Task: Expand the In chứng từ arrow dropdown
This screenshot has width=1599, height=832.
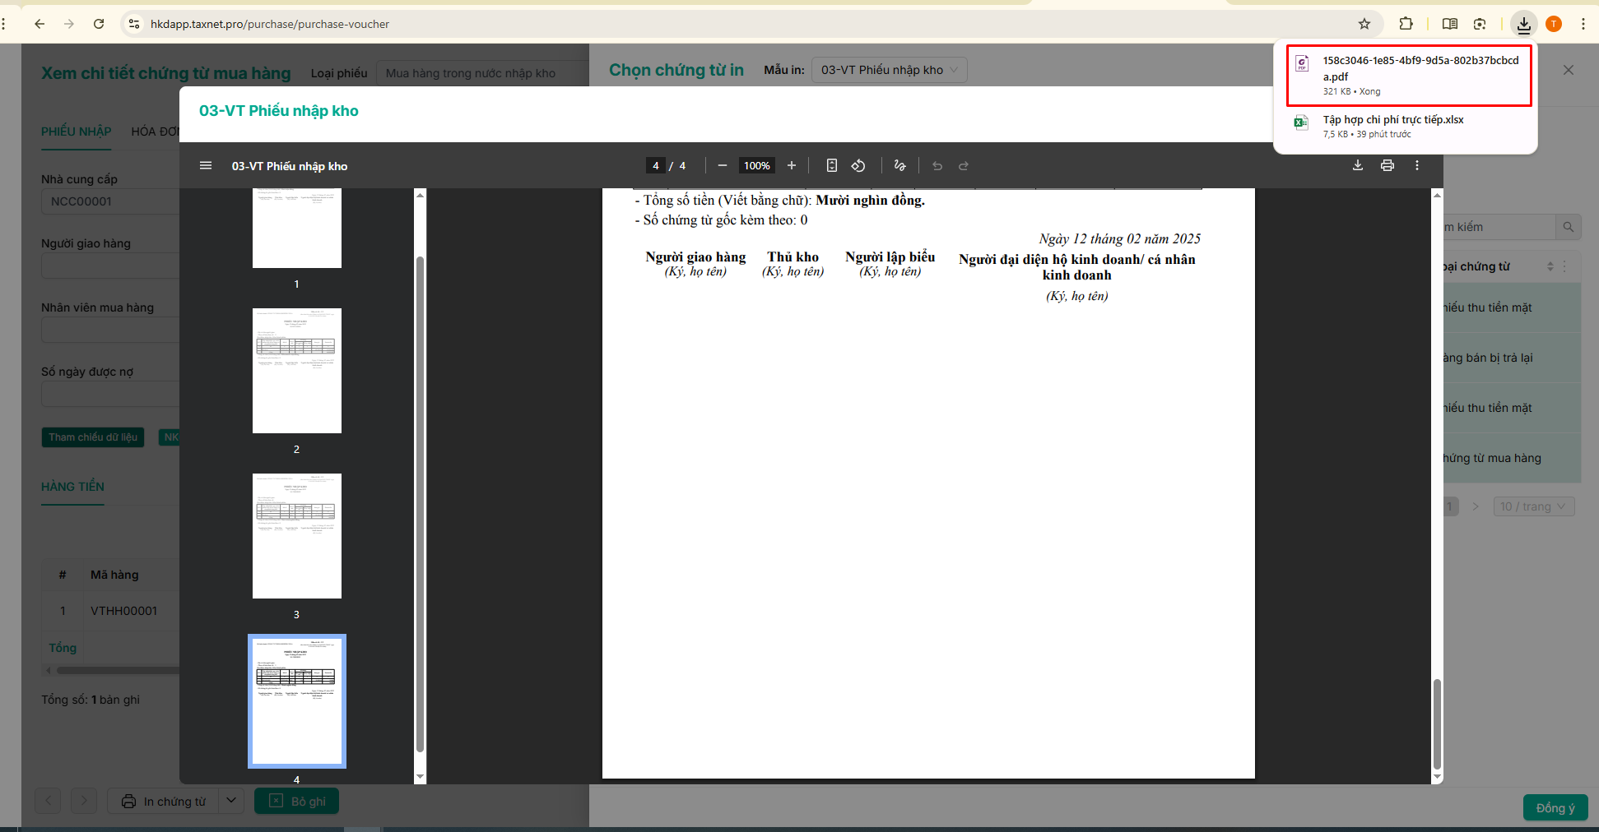Action: pyautogui.click(x=231, y=801)
